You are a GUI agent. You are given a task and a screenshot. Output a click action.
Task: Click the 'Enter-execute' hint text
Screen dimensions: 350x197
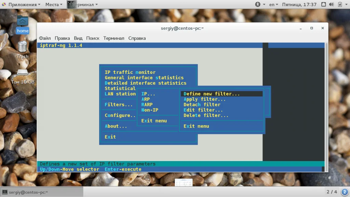pos(123,169)
